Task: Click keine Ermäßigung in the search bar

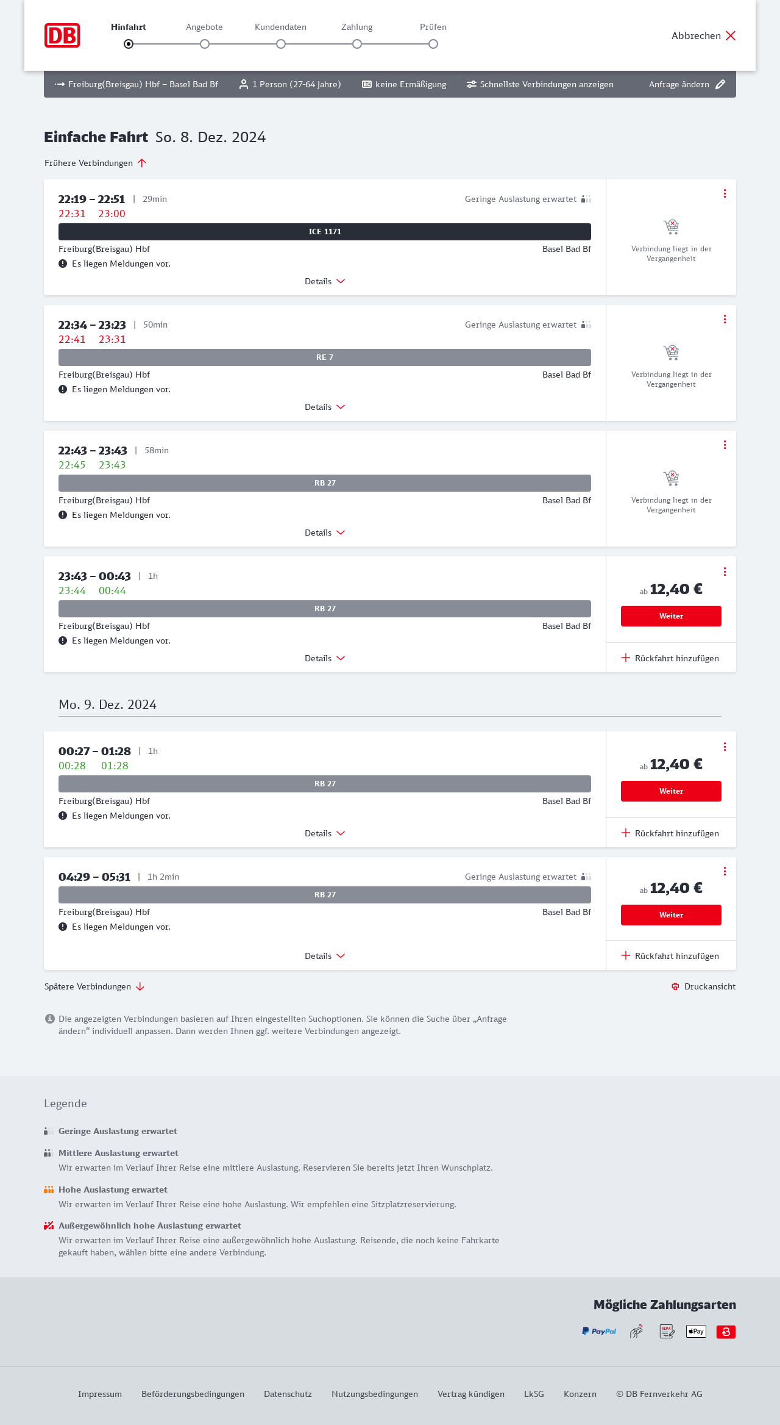Action: tap(404, 84)
